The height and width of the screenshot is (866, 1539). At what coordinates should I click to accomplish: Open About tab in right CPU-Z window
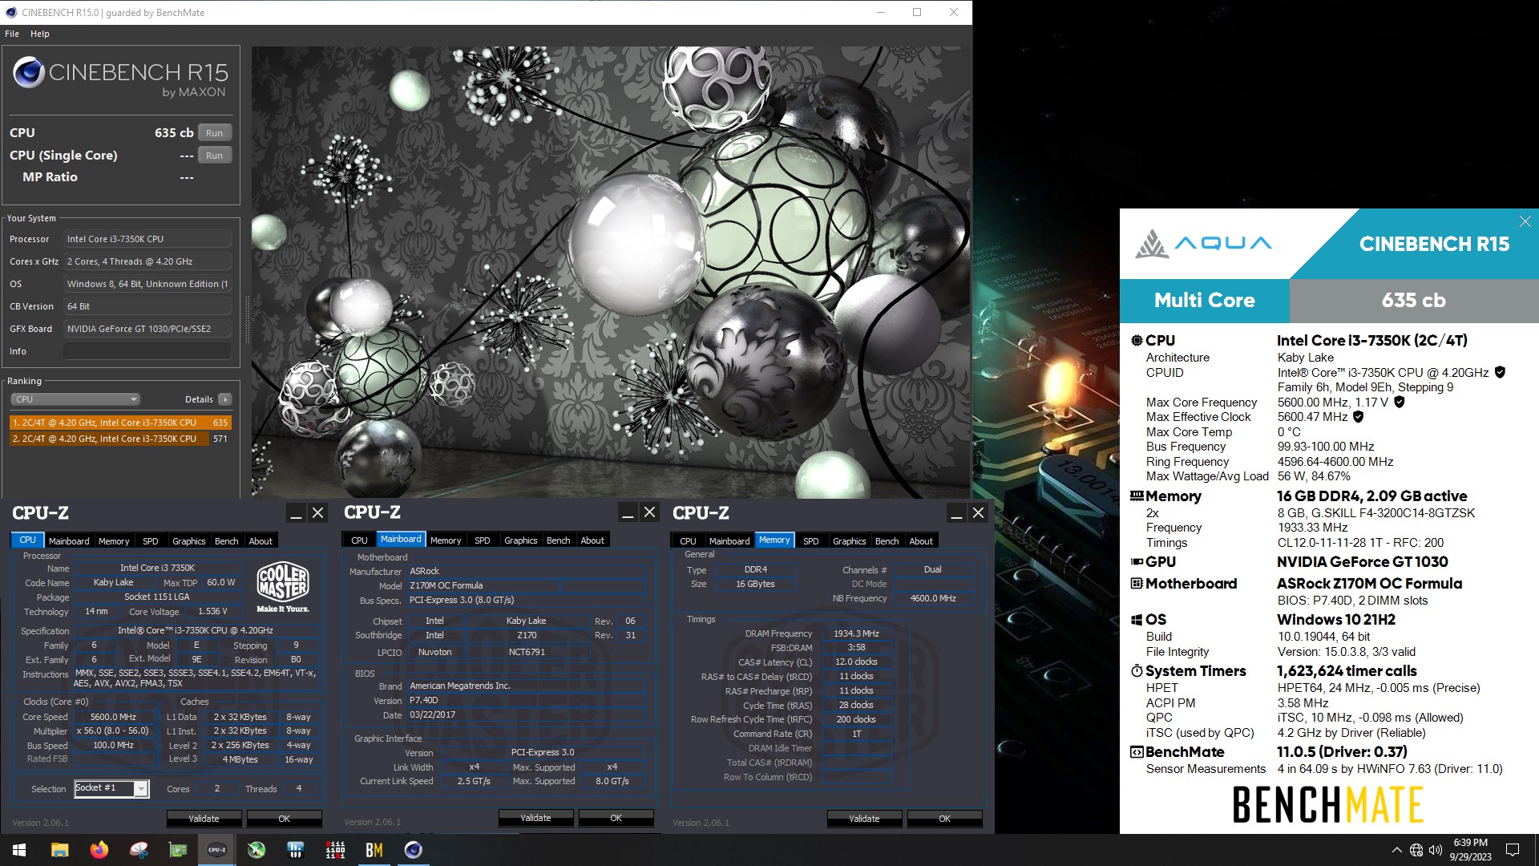(921, 541)
